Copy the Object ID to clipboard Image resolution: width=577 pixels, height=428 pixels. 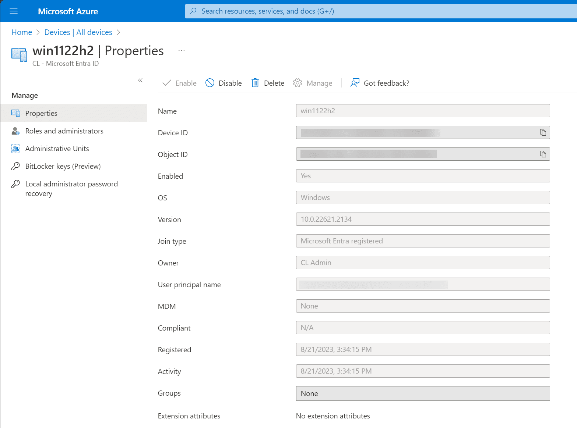click(x=543, y=154)
